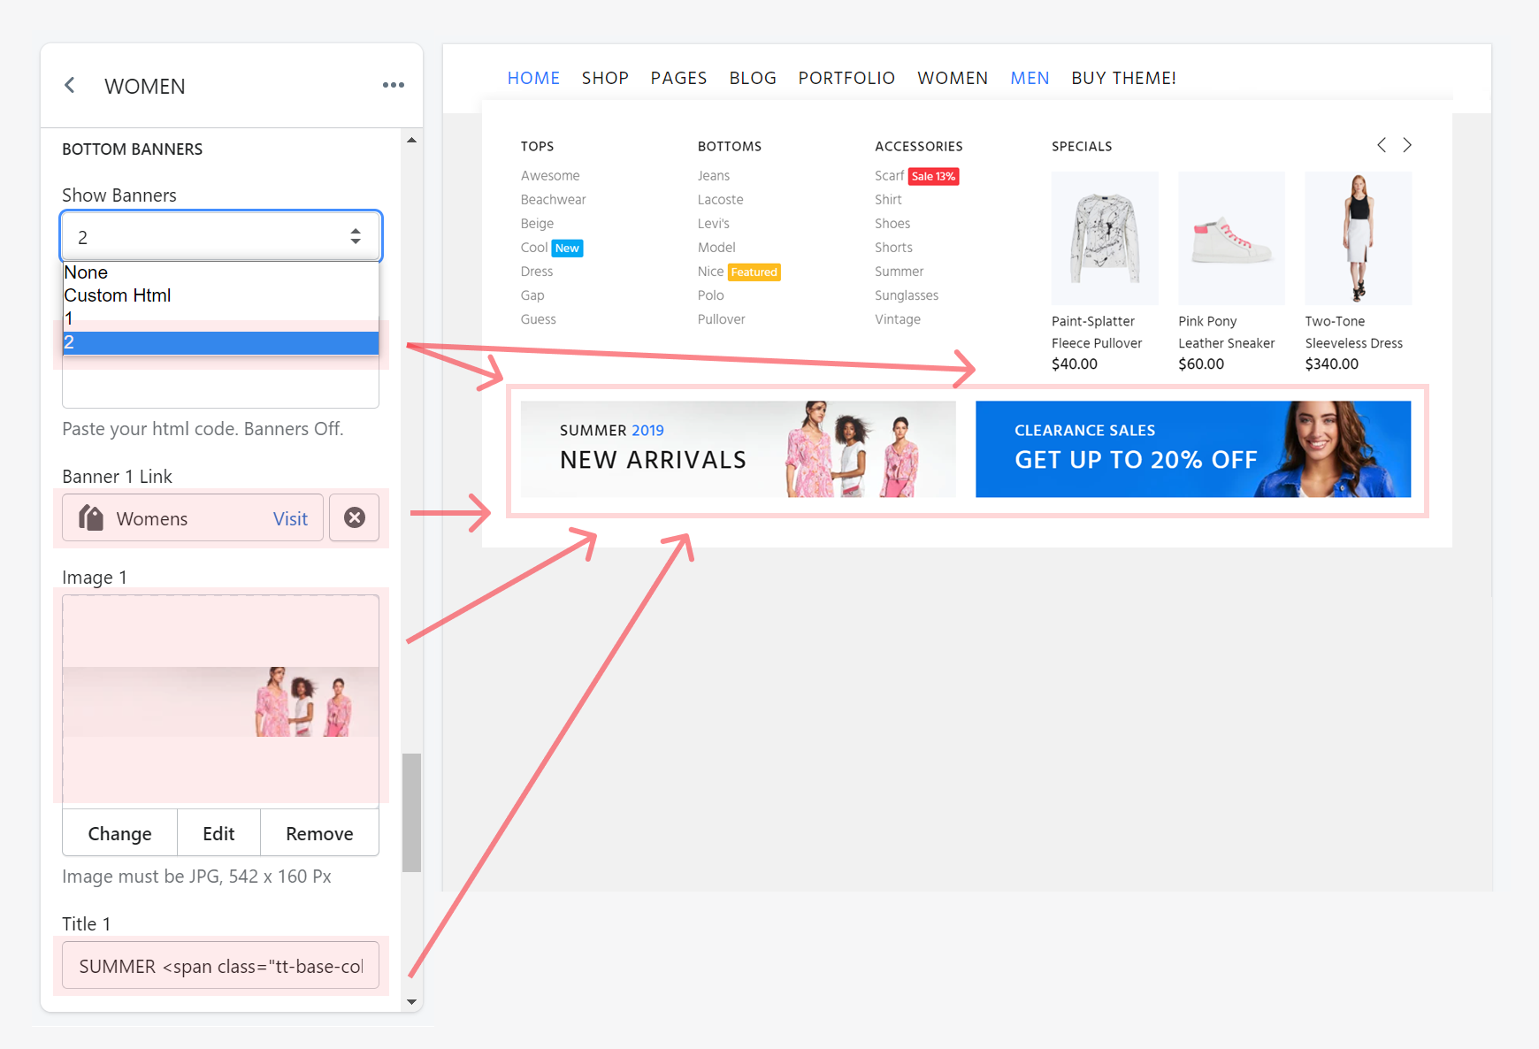Open the three-dot more options menu
Viewport: 1539px width, 1049px height.
coord(393,85)
